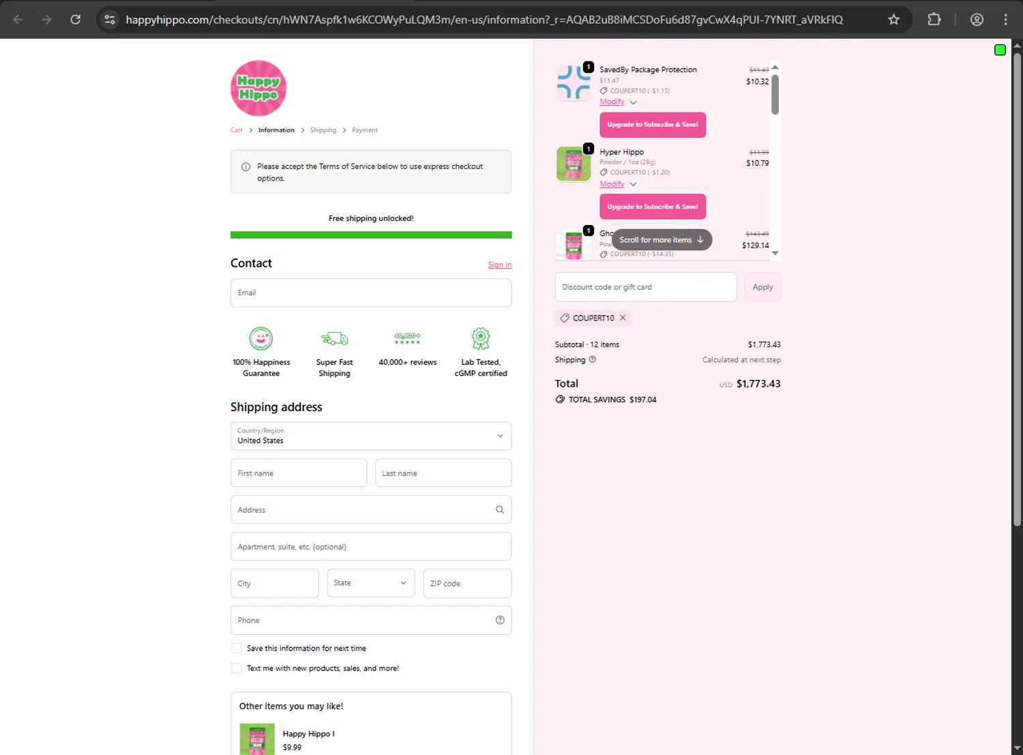Open the browser extensions puzzle icon
Viewport: 1023px width, 755px height.
click(x=934, y=20)
